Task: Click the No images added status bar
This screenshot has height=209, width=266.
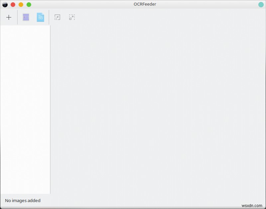Action: [23, 201]
